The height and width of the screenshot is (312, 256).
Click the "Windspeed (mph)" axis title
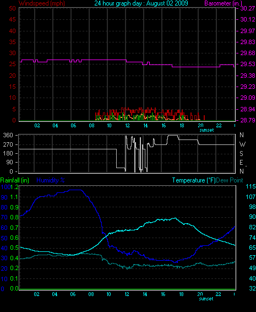[42, 3]
